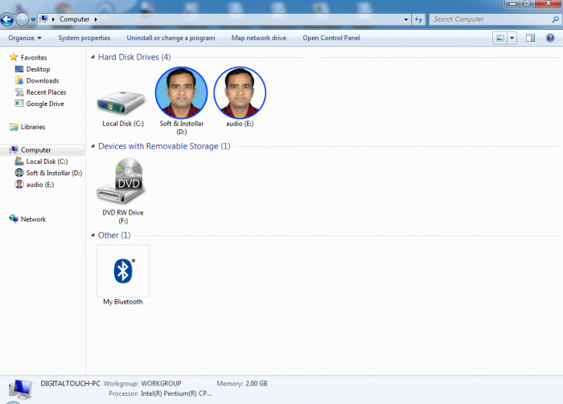The width and height of the screenshot is (563, 404).
Task: Click the Change your view icon
Action: [x=499, y=38]
